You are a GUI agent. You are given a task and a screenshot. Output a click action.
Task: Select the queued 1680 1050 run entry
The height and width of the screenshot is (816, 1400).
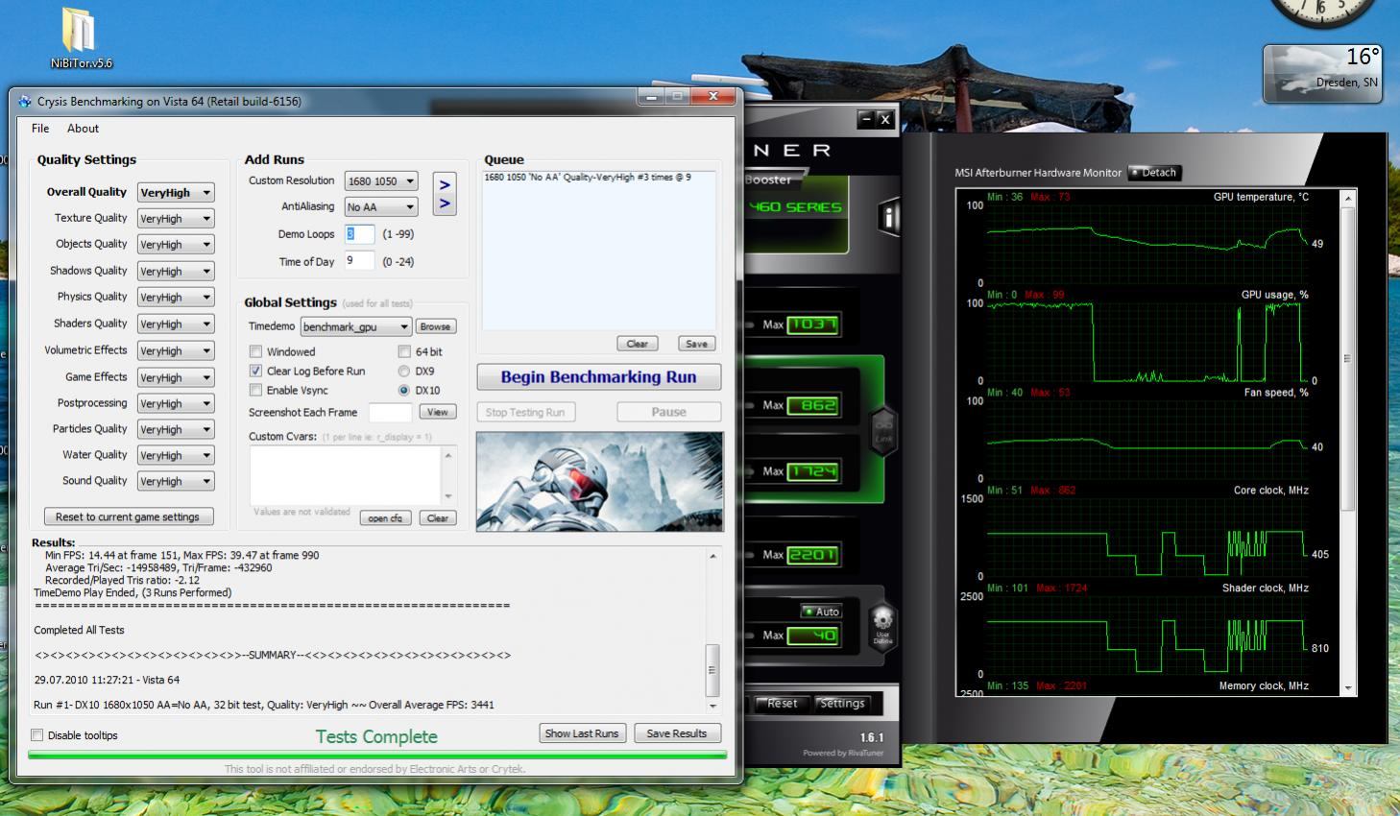coord(588,178)
